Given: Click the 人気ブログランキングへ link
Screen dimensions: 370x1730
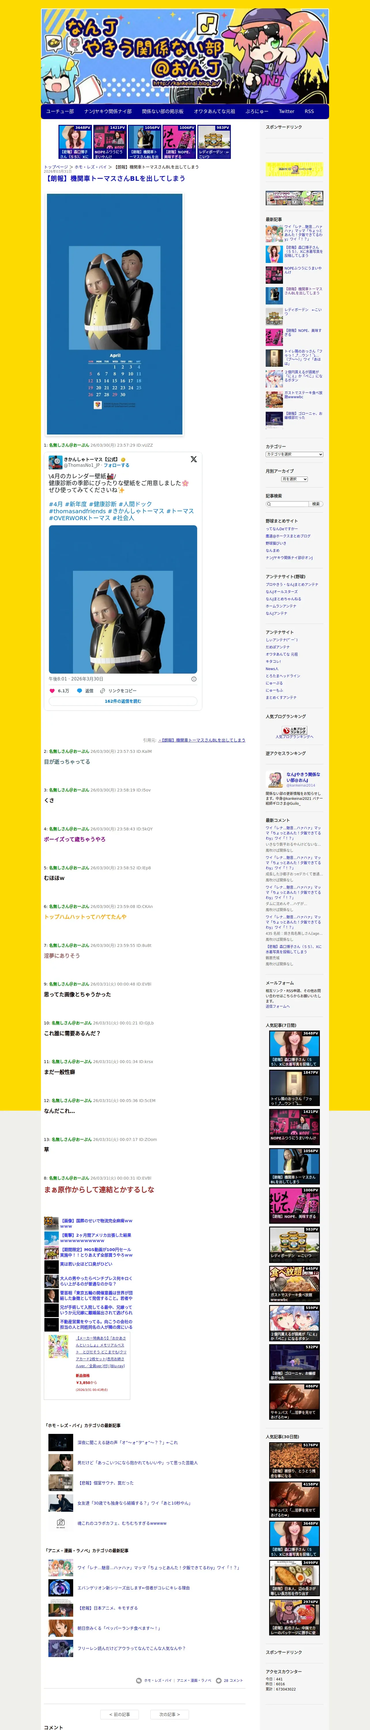Looking at the screenshot, I should click(x=294, y=737).
